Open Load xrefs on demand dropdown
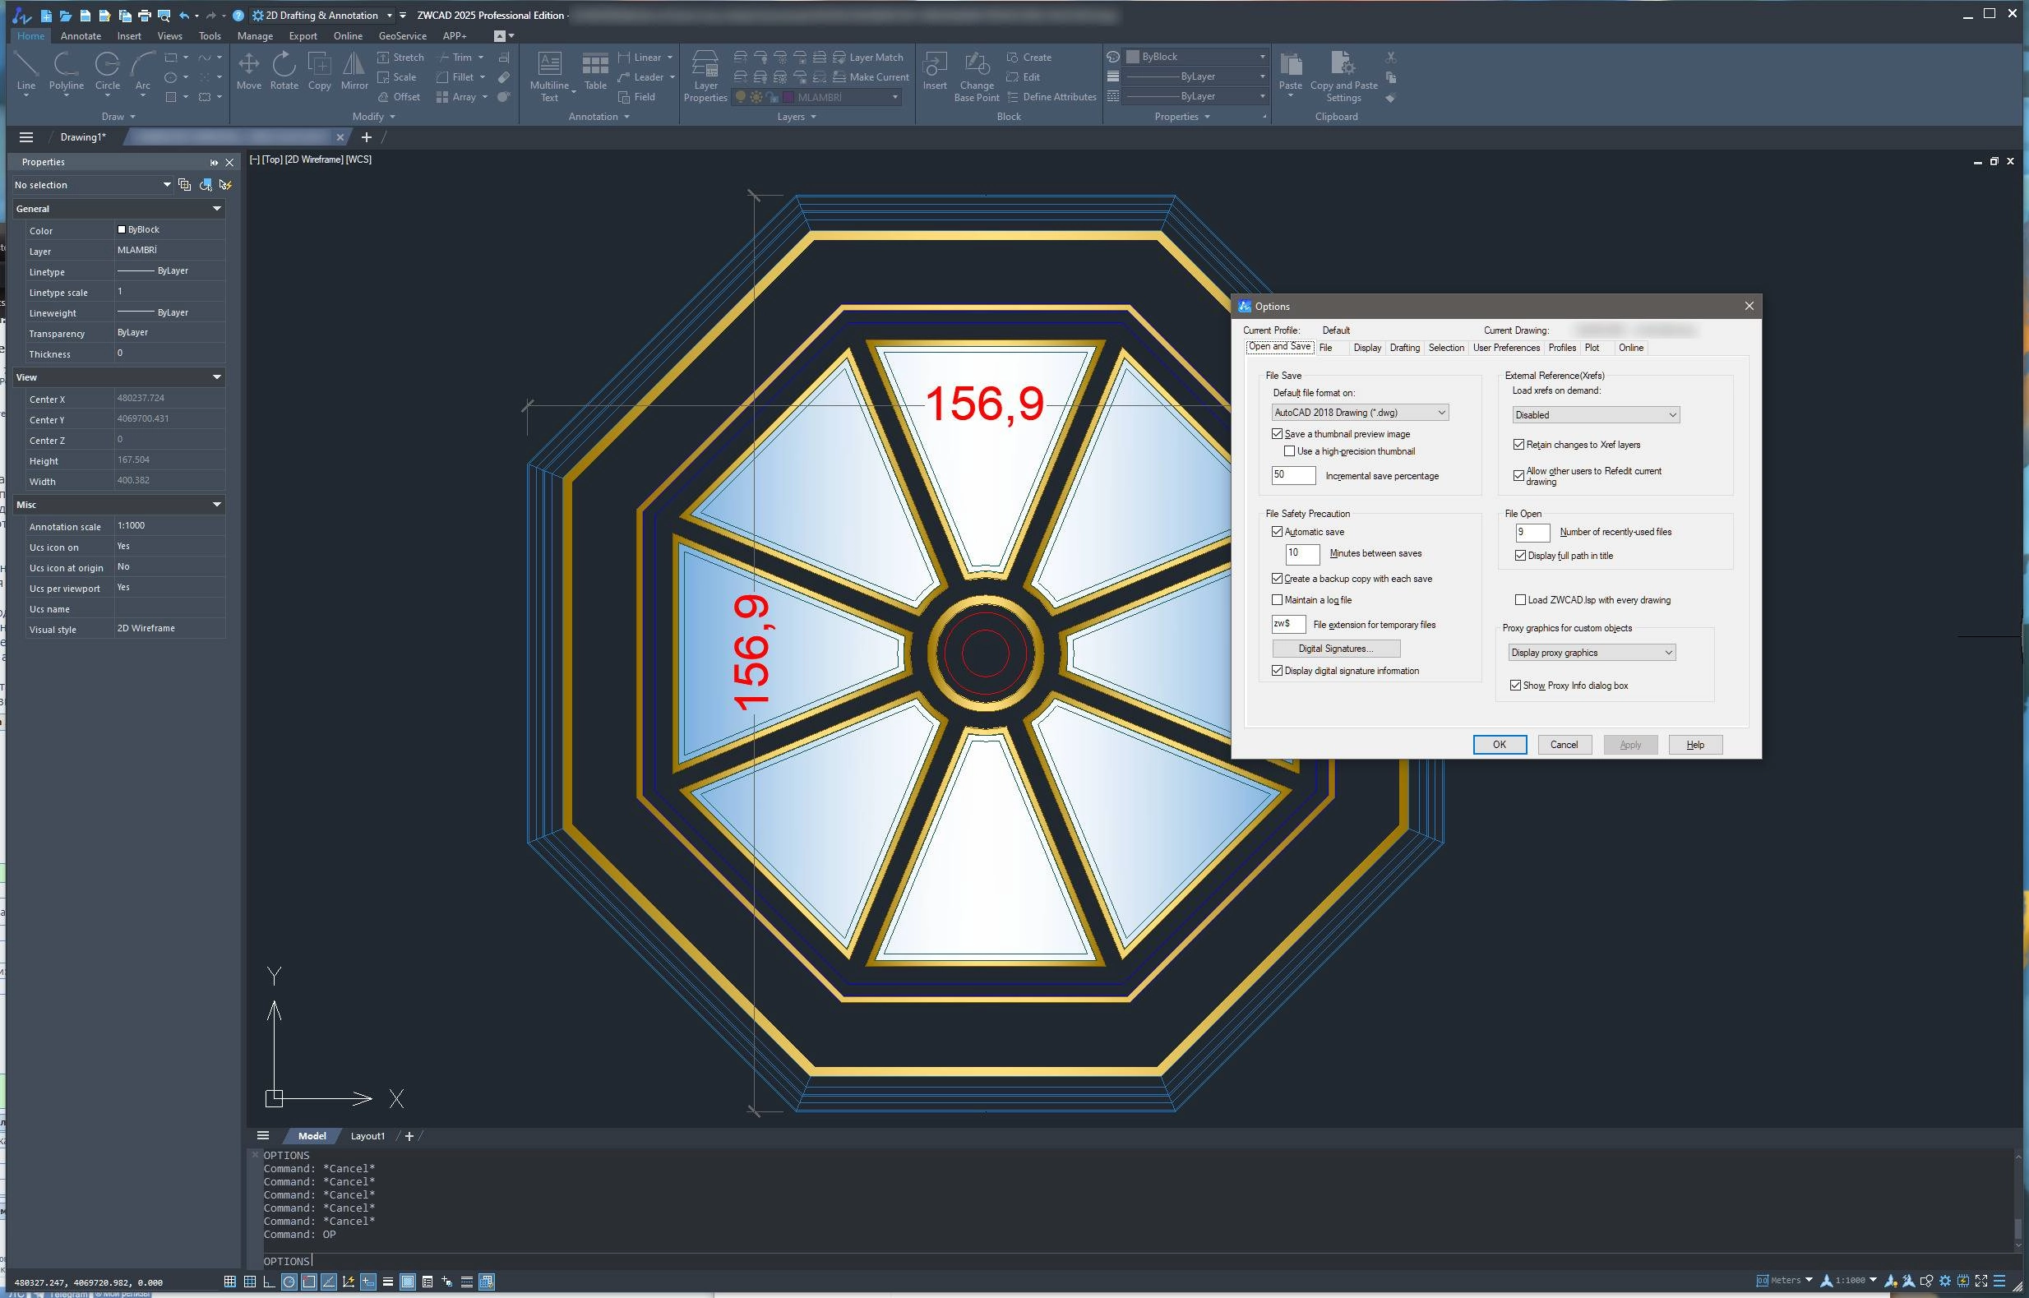 coord(1595,414)
